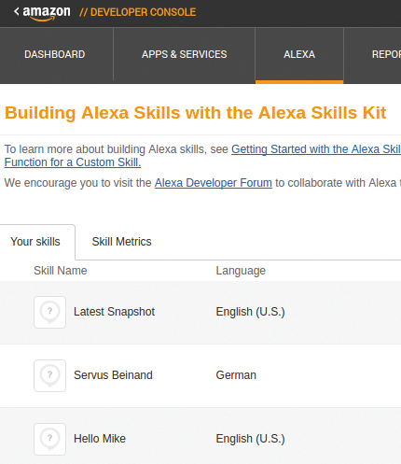This screenshot has width=401, height=464.
Task: Select the Alexa navigation item
Action: point(299,54)
